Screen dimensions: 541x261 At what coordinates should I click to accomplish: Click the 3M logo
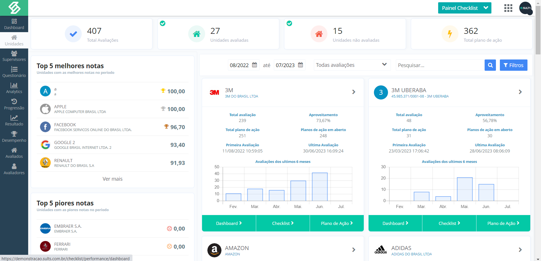(x=214, y=92)
